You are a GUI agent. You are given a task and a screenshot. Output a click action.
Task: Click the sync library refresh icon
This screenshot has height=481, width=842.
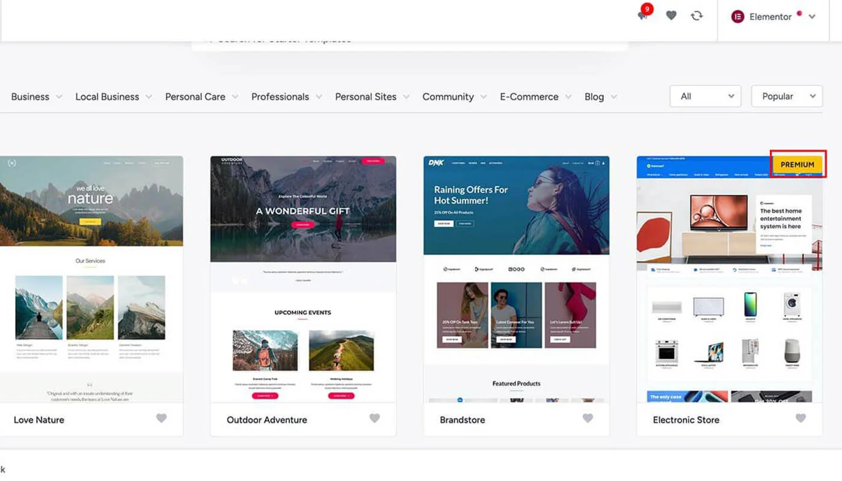pos(696,16)
